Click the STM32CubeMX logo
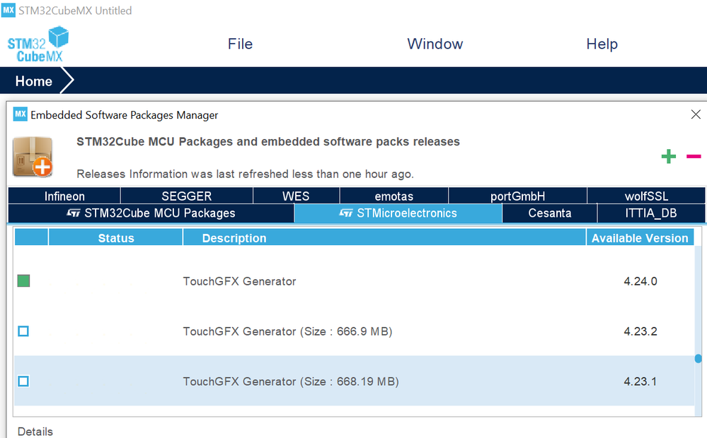Viewport: 707px width, 438px height. [x=35, y=44]
